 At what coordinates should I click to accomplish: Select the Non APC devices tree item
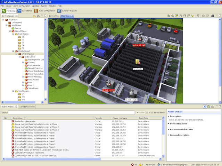[35, 68]
